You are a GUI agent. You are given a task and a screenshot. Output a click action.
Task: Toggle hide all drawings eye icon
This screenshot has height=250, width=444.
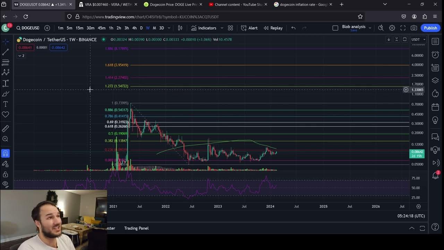pyautogui.click(x=6, y=184)
